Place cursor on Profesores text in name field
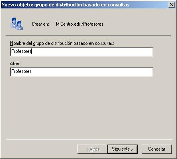The height and width of the screenshot is (159, 177). click(x=21, y=51)
